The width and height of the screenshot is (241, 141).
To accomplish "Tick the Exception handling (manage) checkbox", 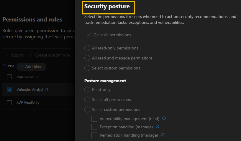I will coord(94,127).
